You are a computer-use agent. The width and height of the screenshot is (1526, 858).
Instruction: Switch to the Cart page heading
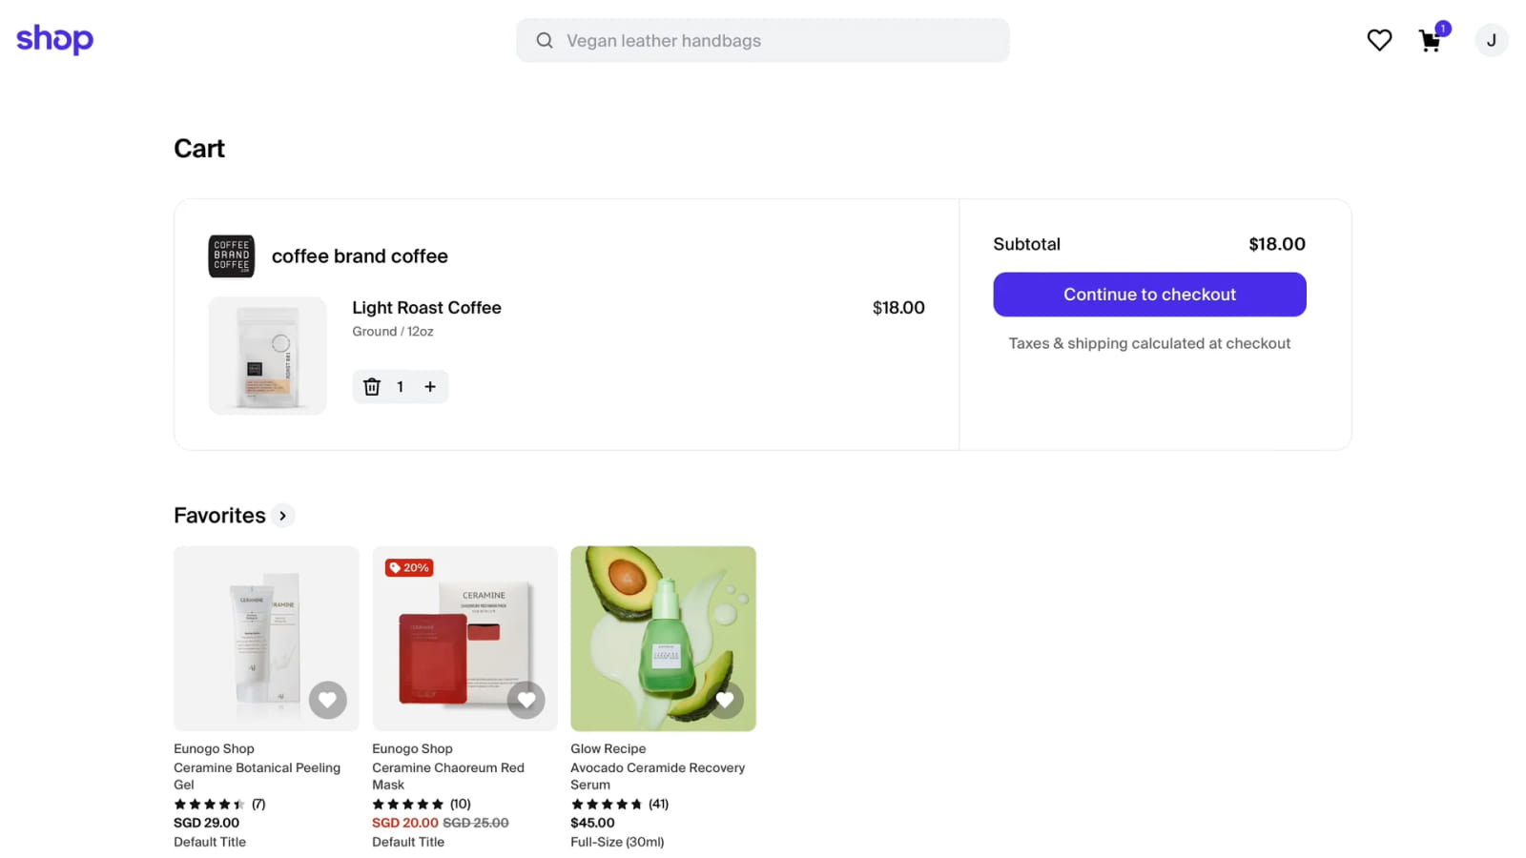tap(198, 148)
